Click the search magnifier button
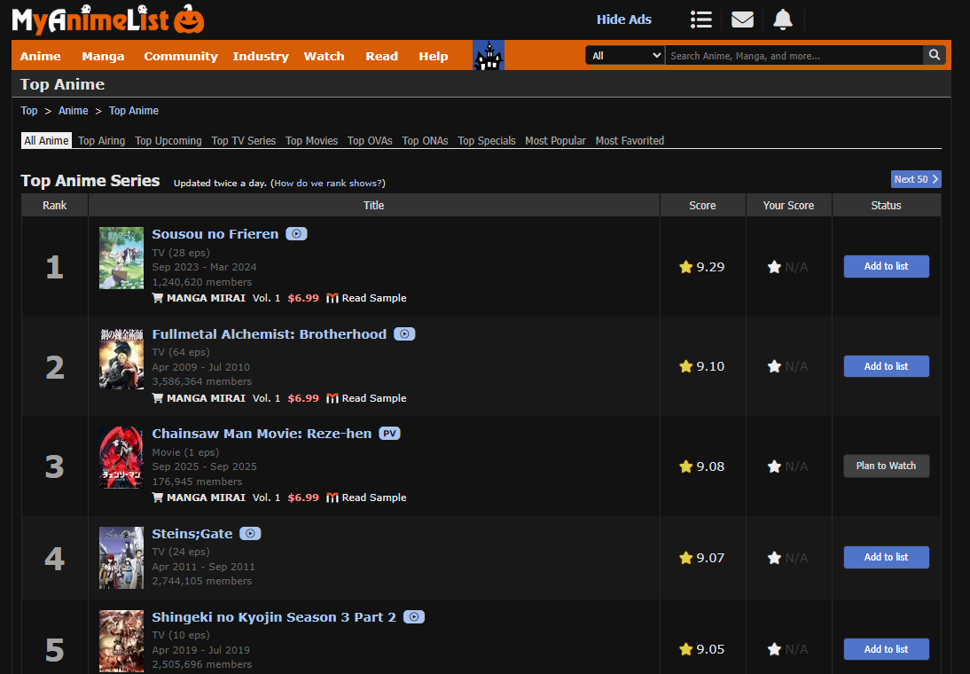970x674 pixels. click(935, 55)
